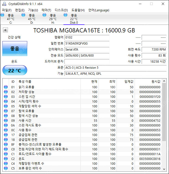Click the 최악 column header
The height and width of the screenshot is (174, 169).
click(108, 81)
